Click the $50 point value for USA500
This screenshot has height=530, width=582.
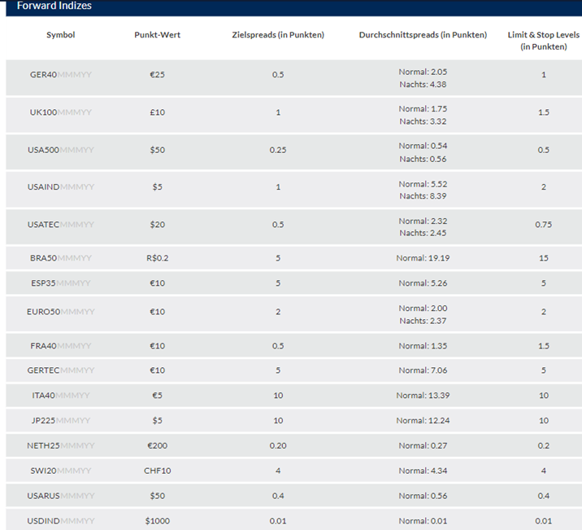click(x=158, y=150)
